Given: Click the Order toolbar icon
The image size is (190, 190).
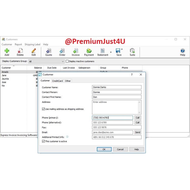Looking at the screenshot, I should click(x=62, y=52).
